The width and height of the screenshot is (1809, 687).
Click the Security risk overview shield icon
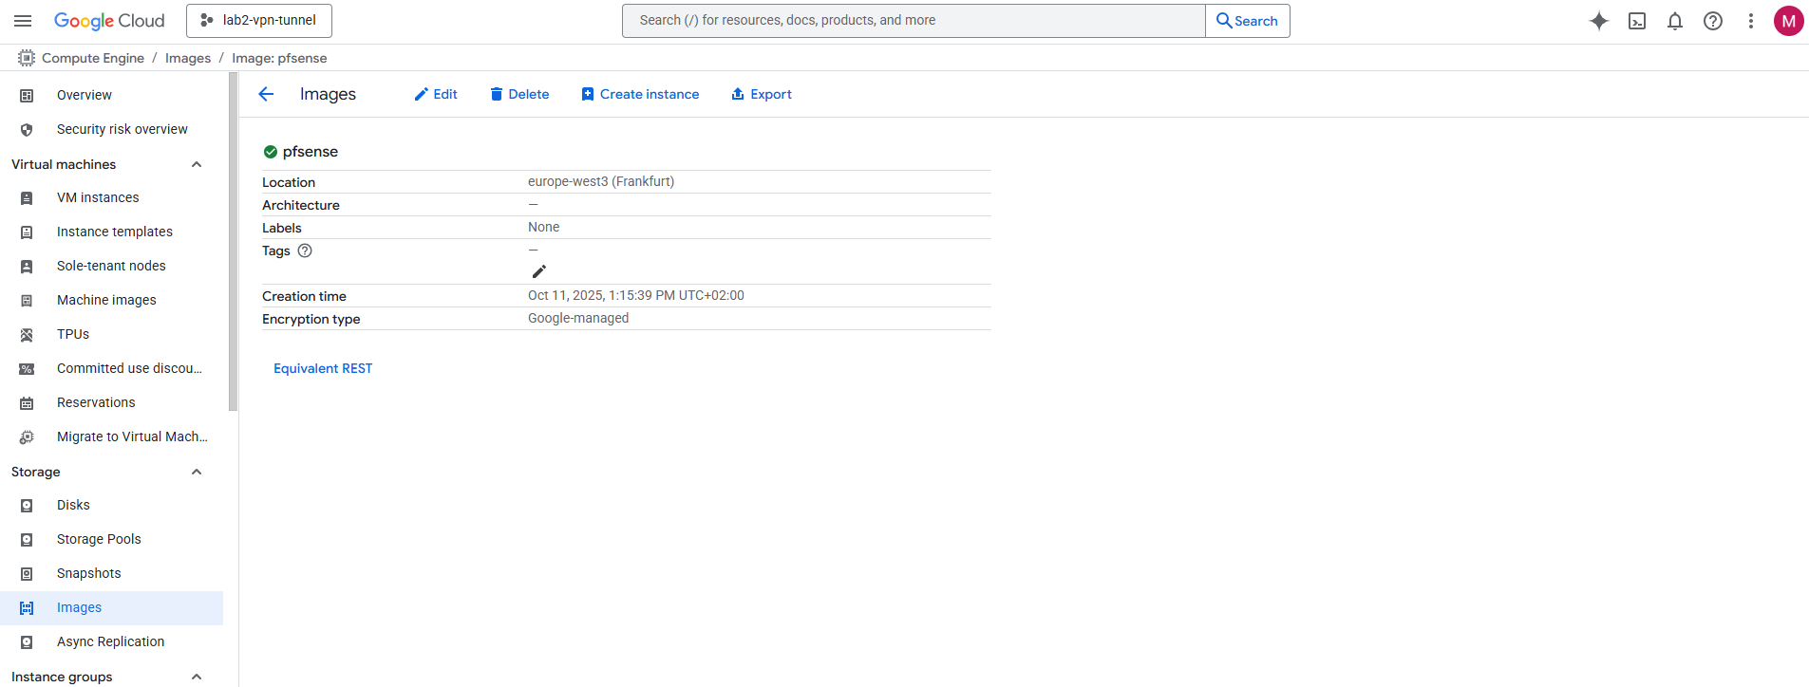(x=27, y=129)
